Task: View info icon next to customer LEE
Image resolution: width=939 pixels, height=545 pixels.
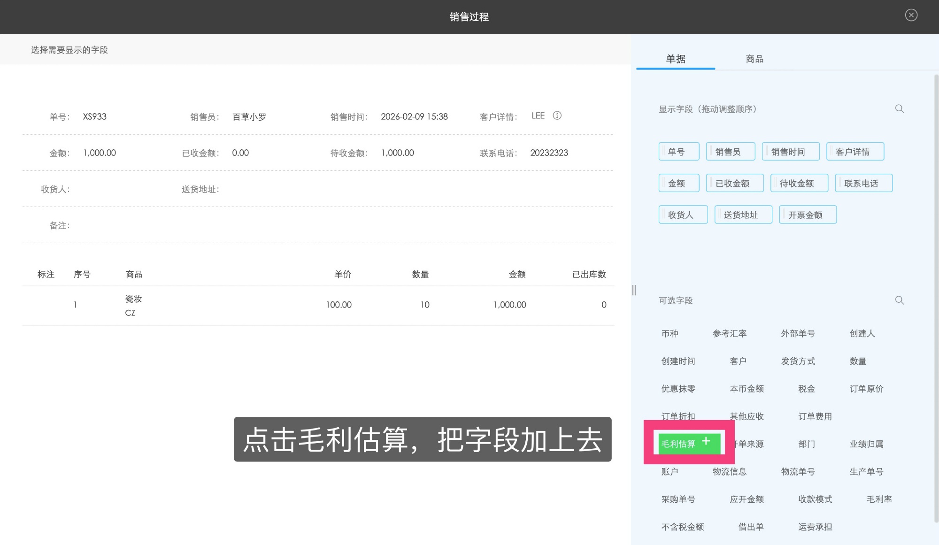Action: point(557,115)
